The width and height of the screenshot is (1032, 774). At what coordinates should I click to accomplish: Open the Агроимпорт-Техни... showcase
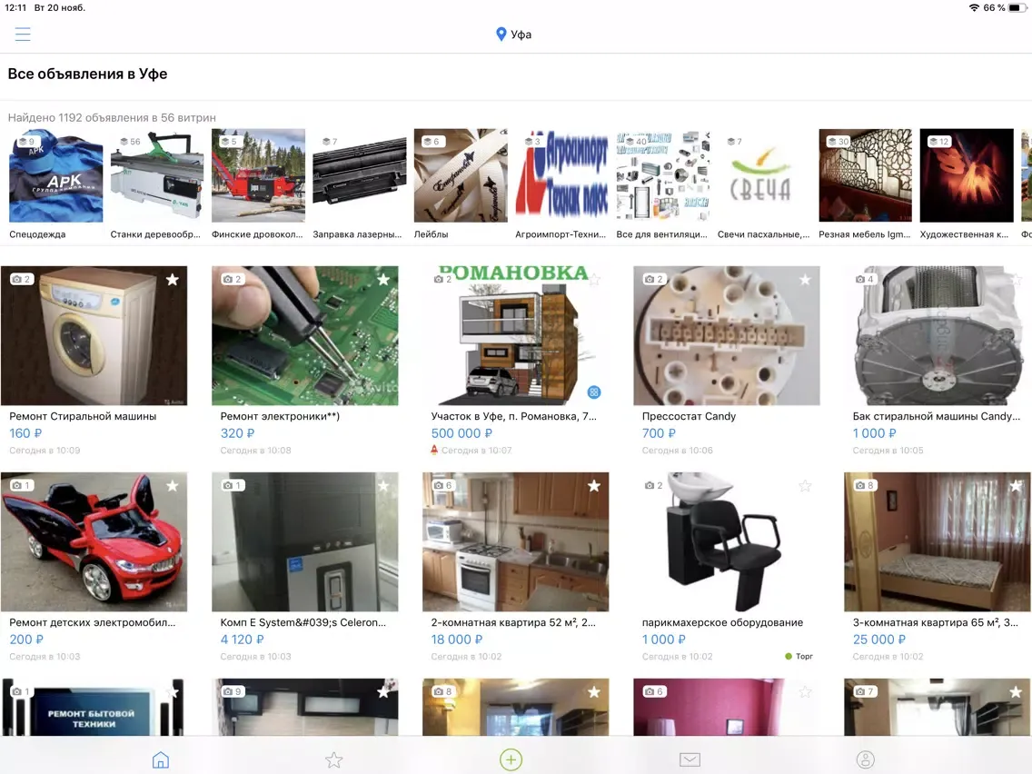point(561,175)
